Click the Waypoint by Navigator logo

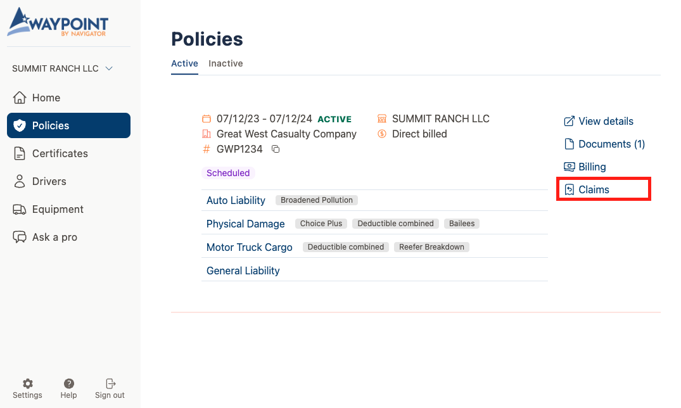tap(57, 23)
